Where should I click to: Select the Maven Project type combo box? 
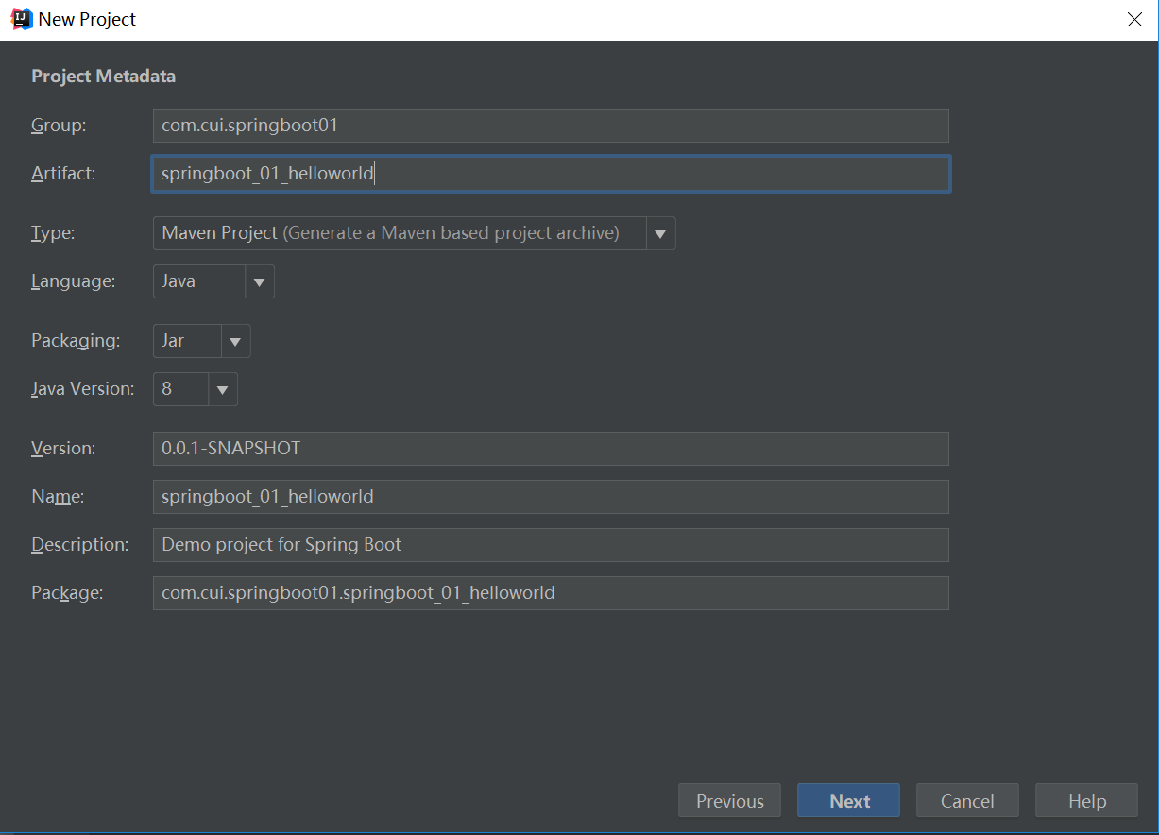(x=400, y=233)
